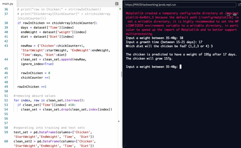Click the 'clean_set.drop(clean_set.index[index])' line
241x148 pixels.
point(66,109)
